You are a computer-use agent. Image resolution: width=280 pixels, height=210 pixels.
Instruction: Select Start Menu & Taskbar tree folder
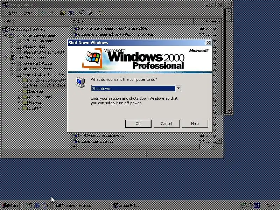point(47,86)
